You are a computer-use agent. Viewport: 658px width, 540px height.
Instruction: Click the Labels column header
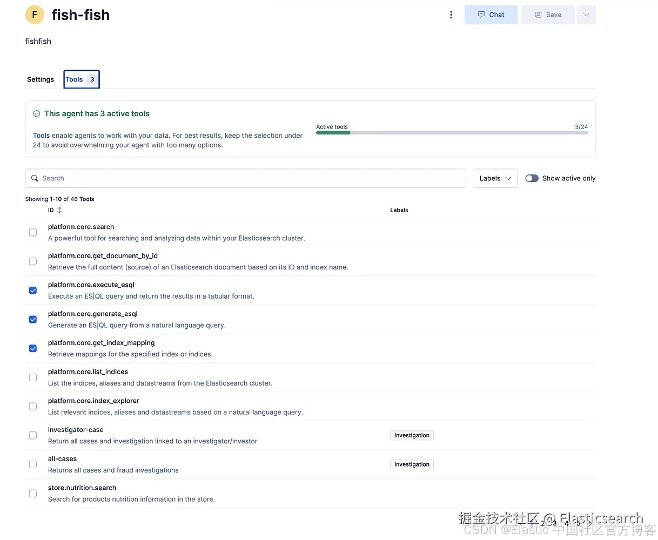(399, 210)
